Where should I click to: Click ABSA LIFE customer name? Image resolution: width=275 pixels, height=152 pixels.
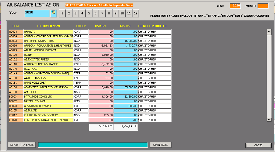tap(48, 111)
